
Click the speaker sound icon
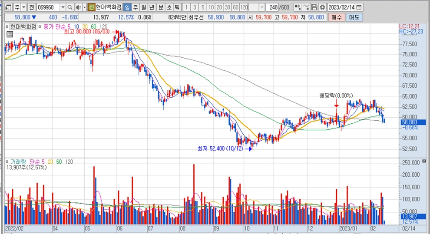point(77,7)
